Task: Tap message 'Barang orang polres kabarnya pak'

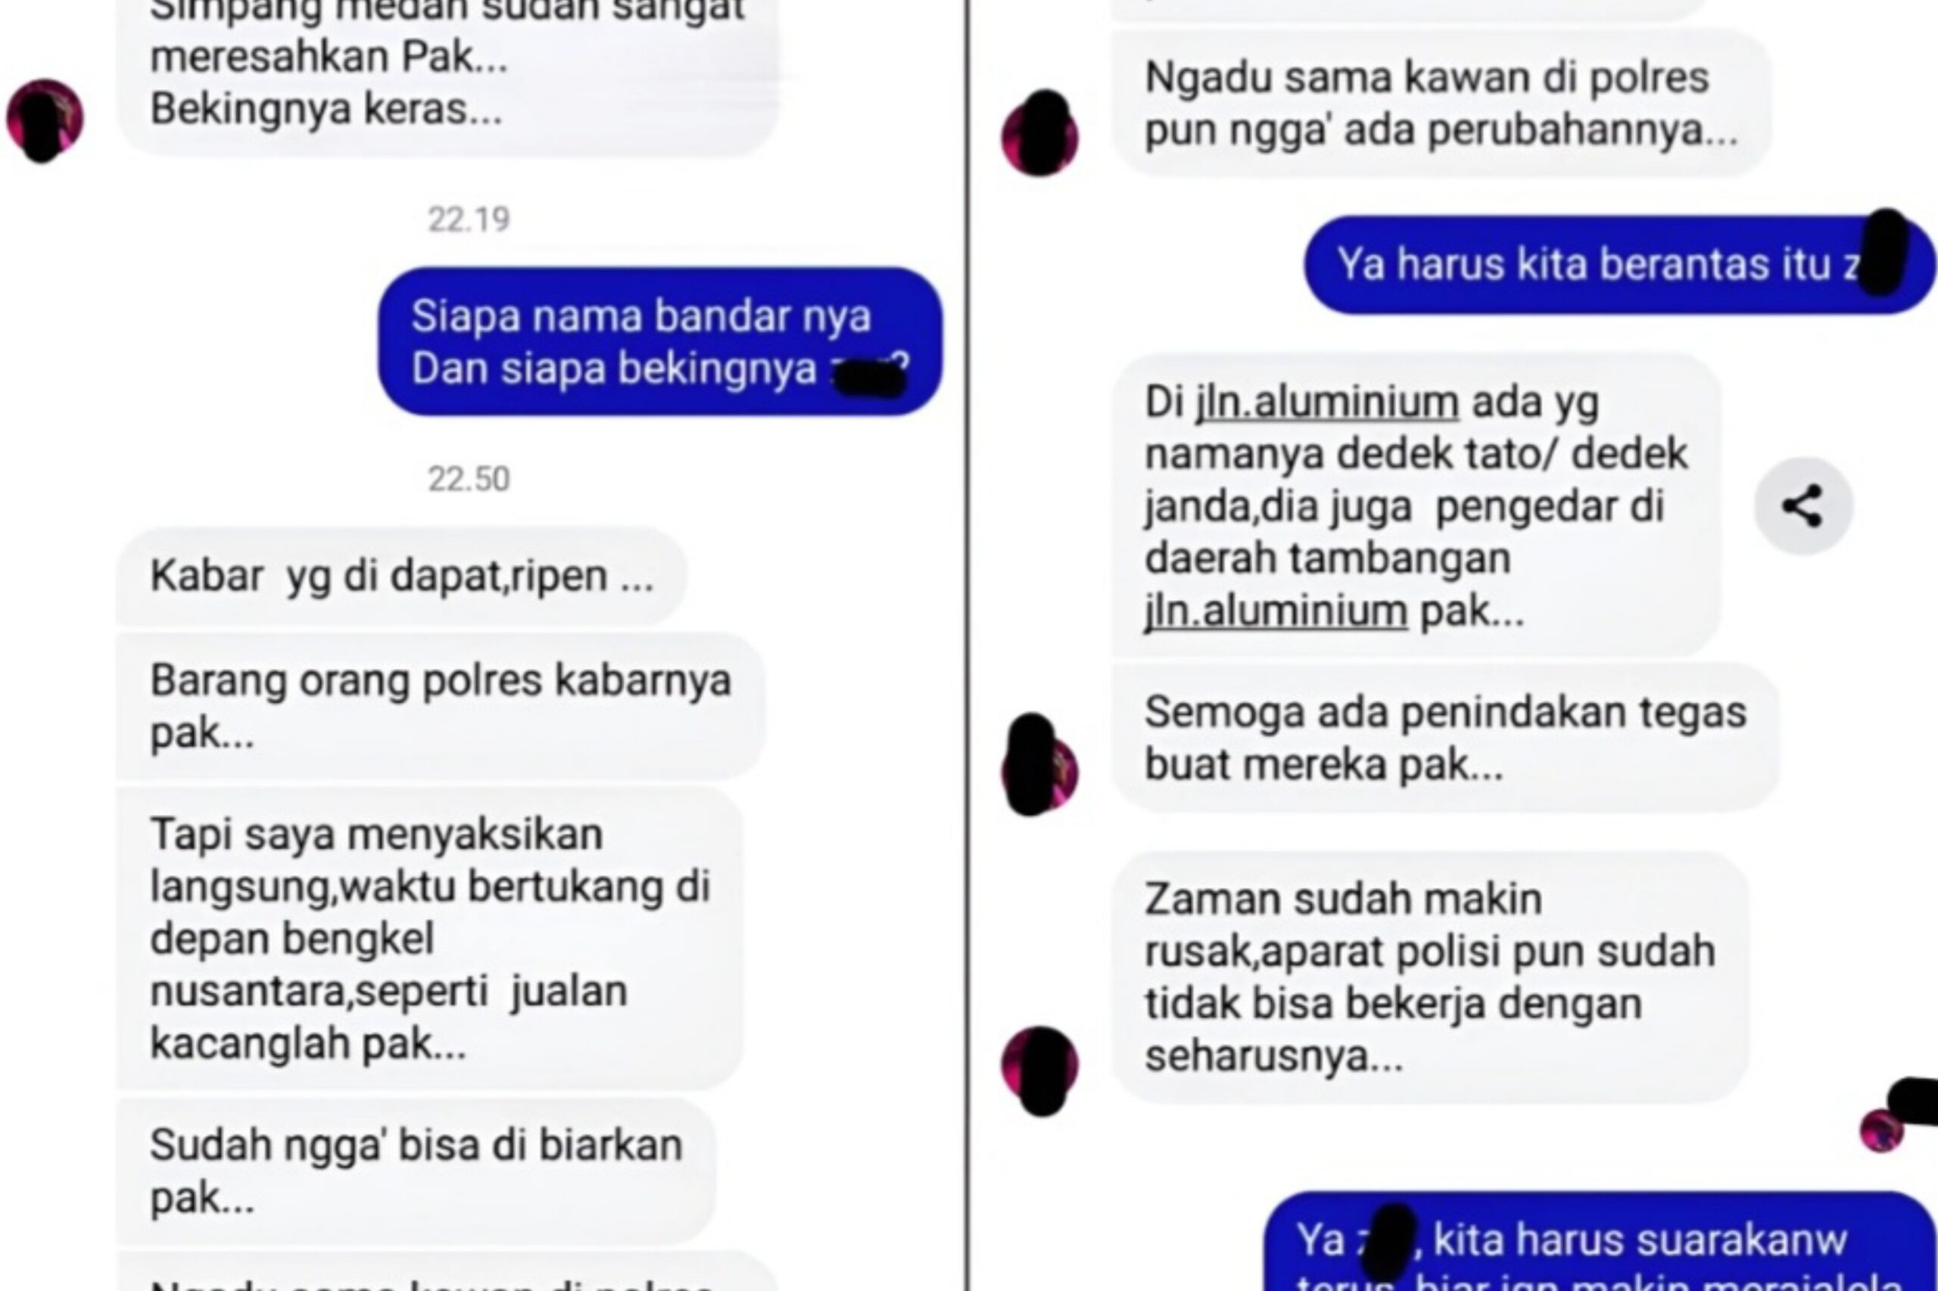Action: tap(441, 707)
